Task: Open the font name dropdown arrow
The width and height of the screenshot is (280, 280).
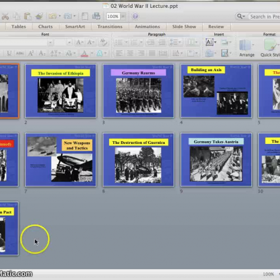Action: click(x=50, y=43)
